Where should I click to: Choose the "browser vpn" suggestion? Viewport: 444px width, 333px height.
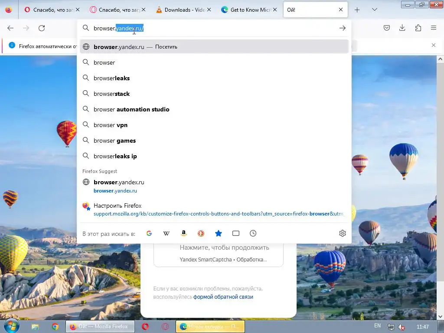(x=214, y=125)
